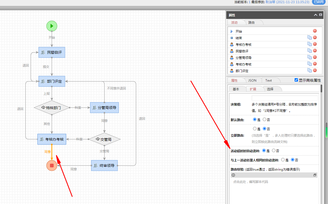Viewport: 328px width, 204px height.
Task: Select the 民警自评 activity node on canvas
Action: (52, 52)
